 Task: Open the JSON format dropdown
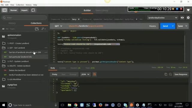(85, 74)
